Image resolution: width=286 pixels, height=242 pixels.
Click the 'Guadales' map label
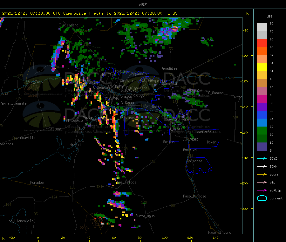pyautogui.click(x=170, y=68)
